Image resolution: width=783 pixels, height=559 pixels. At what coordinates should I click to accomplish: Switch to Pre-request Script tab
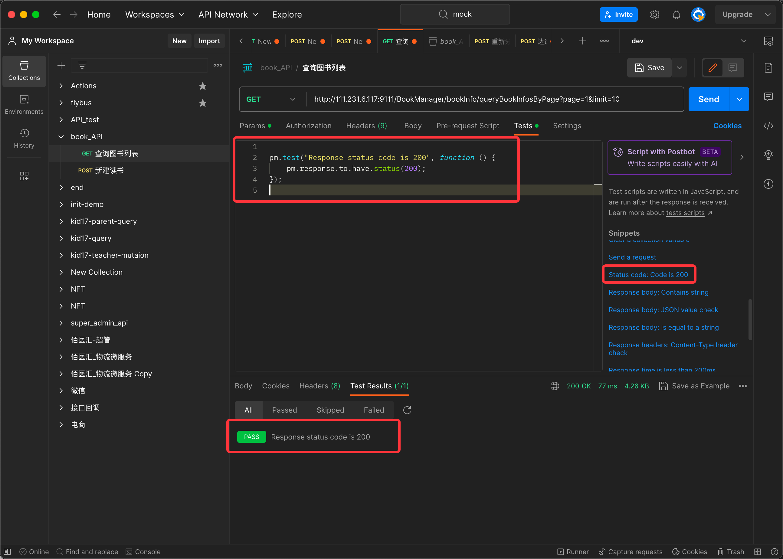click(467, 126)
